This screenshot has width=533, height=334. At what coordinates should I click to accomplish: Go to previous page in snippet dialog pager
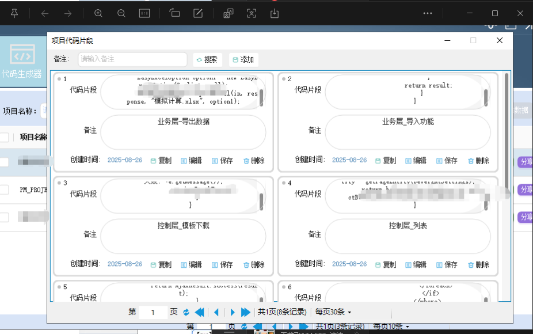pyautogui.click(x=216, y=312)
